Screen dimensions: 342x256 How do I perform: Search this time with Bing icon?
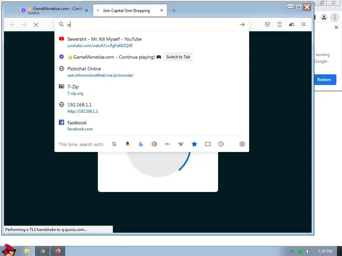point(141,144)
